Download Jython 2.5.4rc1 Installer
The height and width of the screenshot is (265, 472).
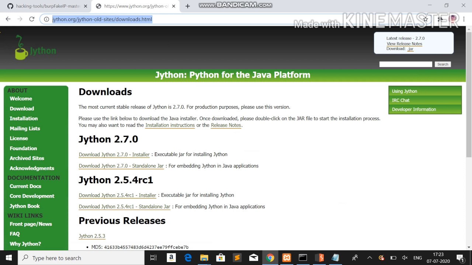tap(117, 195)
